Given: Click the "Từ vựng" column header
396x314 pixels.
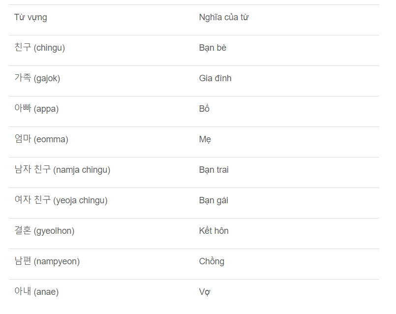Looking at the screenshot, I should [30, 18].
